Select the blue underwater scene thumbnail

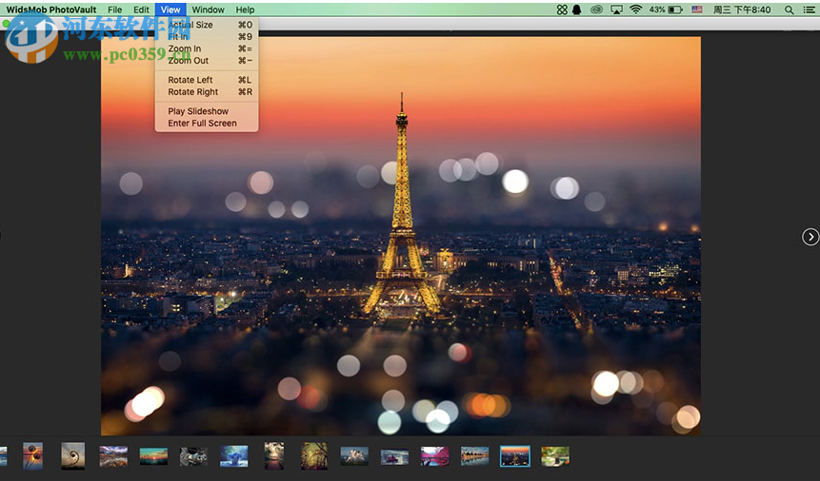[233, 456]
